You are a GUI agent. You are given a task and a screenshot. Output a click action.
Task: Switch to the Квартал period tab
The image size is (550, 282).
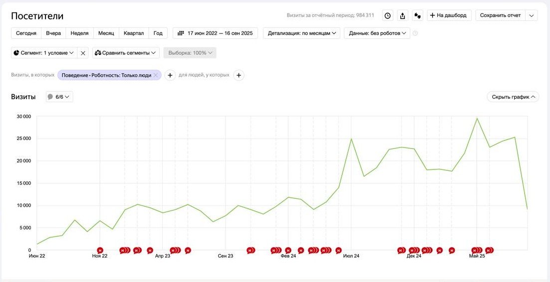pos(133,33)
